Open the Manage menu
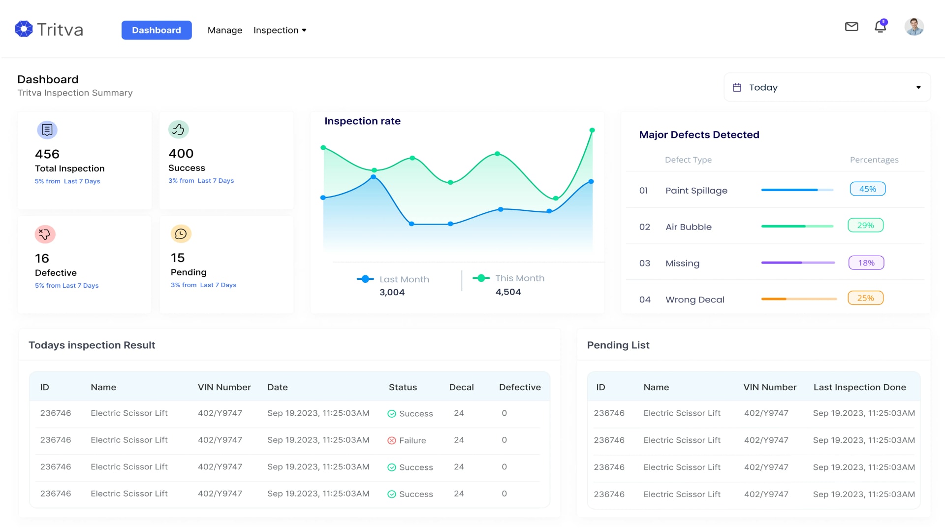 pyautogui.click(x=225, y=30)
